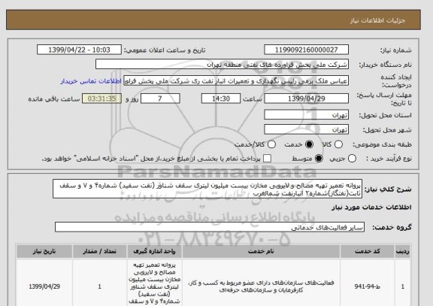
Task: Click the delivery province field تهران
Action: pos(306,114)
